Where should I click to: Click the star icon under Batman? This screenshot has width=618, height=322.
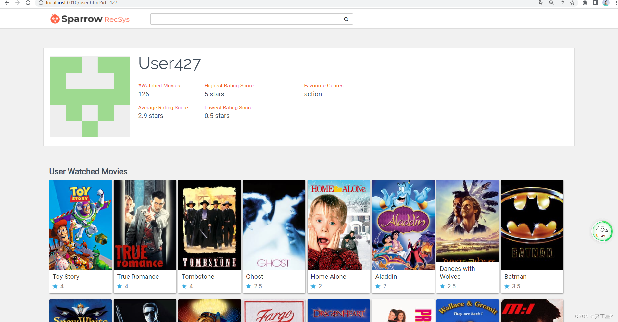tap(507, 286)
